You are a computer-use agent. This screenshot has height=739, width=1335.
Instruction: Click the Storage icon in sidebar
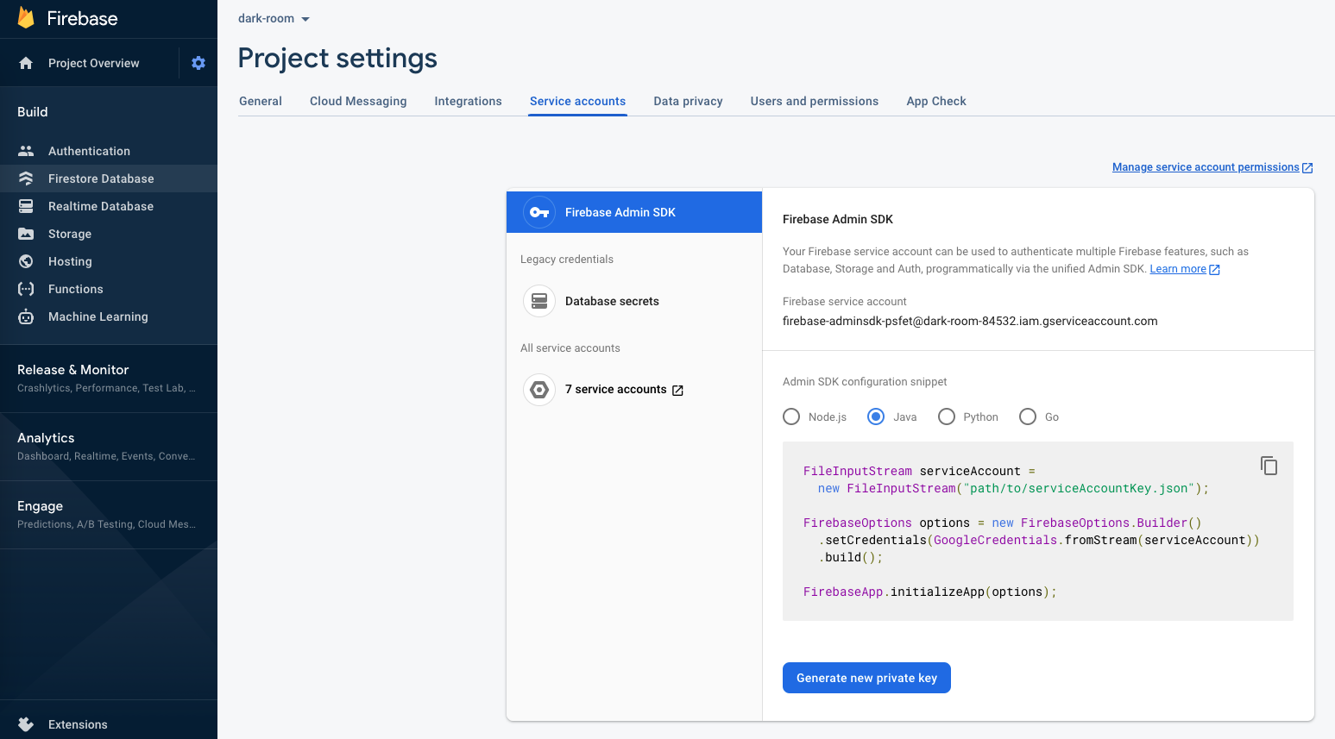point(26,234)
